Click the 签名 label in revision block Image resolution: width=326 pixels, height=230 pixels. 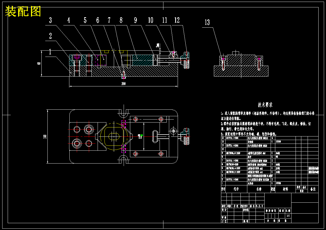253,206
